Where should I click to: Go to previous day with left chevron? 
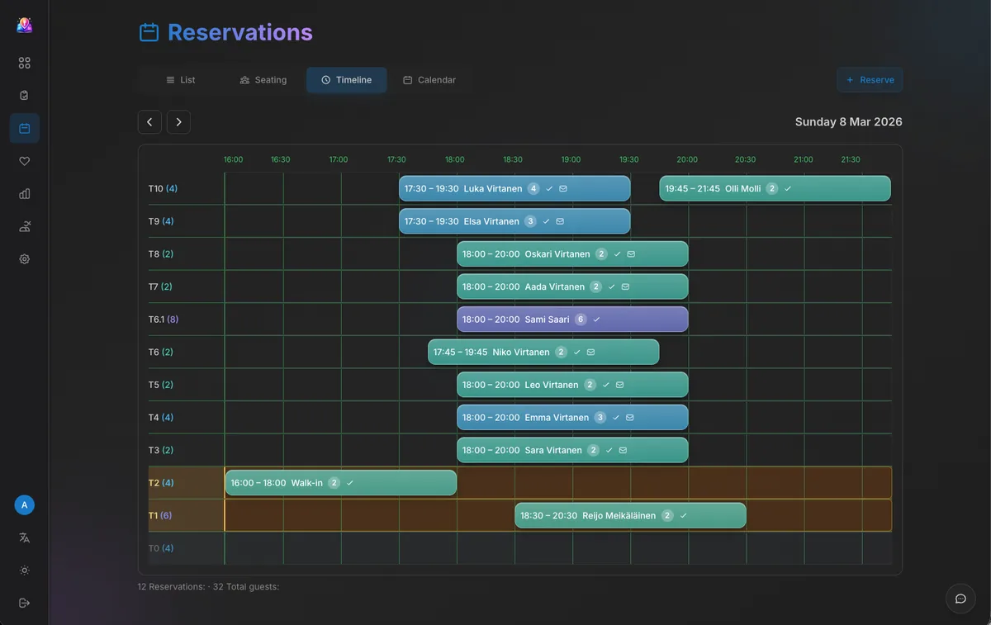[x=149, y=121]
